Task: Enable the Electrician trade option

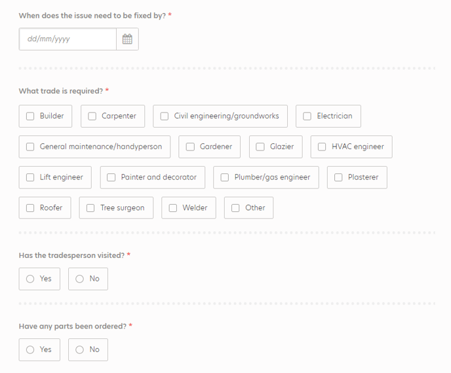Action: (307, 116)
